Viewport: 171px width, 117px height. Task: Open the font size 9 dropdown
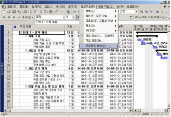(x=73, y=17)
